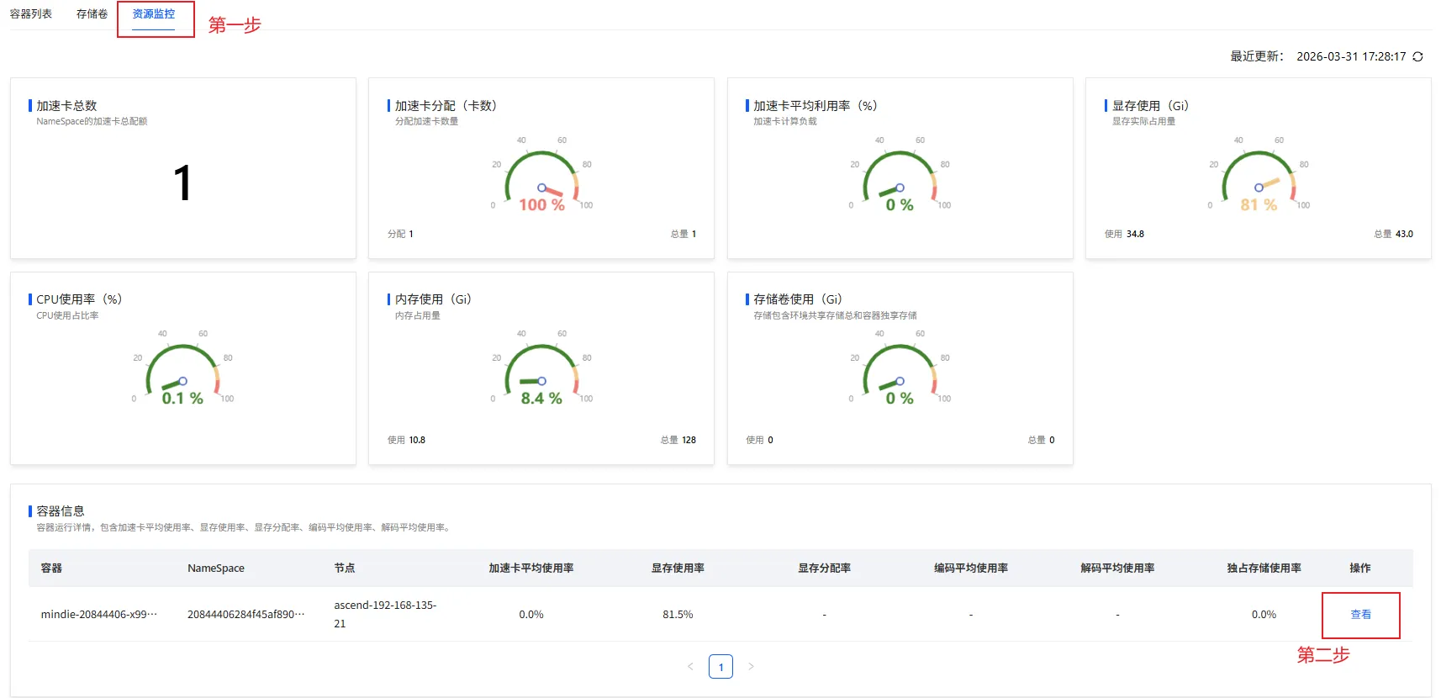
Task: Click the node ascend-192-168-135-21 cell
Action: click(385, 615)
